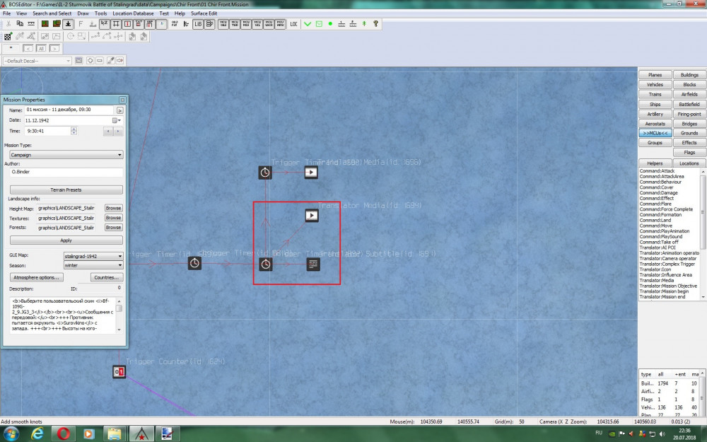Click the Terrain Presets button
Image resolution: width=707 pixels, height=442 pixels.
[66, 190]
